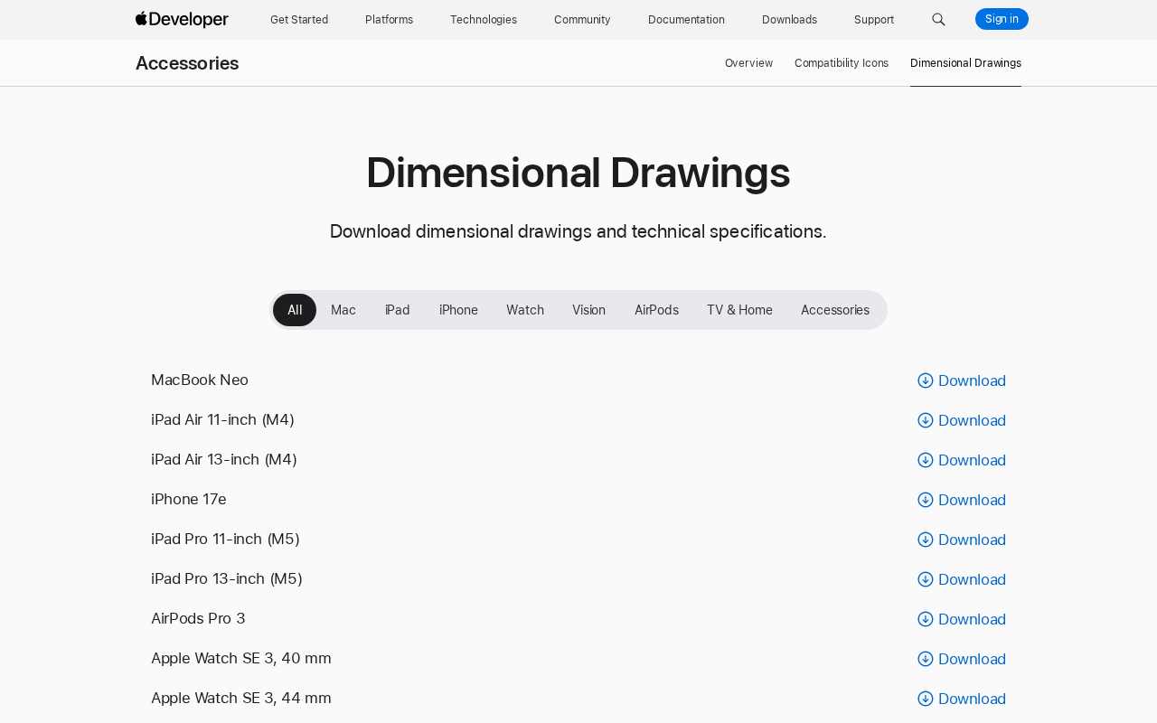Download the iPad Air 11-inch (M4) drawing
The image size is (1157, 723).
962,420
